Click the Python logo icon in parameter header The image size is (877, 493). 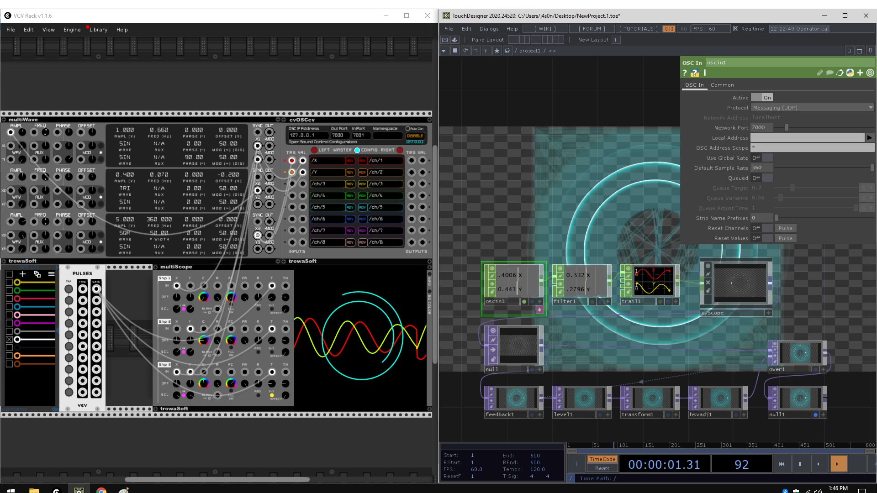coord(850,73)
